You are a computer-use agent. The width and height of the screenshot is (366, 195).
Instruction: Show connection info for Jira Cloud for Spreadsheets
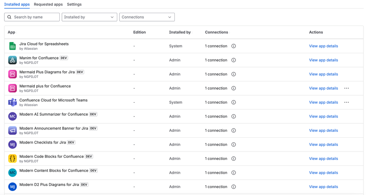(x=233, y=46)
